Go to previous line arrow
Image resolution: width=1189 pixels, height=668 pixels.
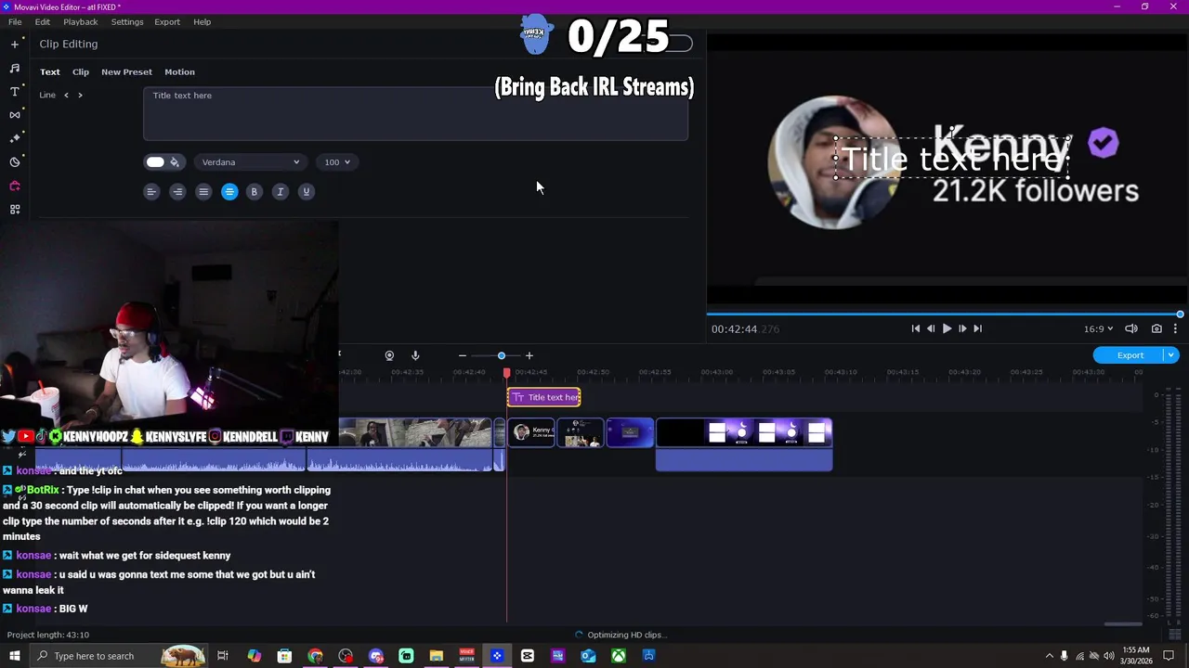(x=66, y=95)
